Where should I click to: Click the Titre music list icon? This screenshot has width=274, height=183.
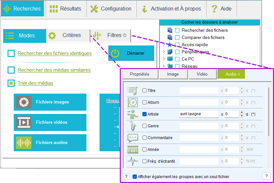click(x=133, y=91)
